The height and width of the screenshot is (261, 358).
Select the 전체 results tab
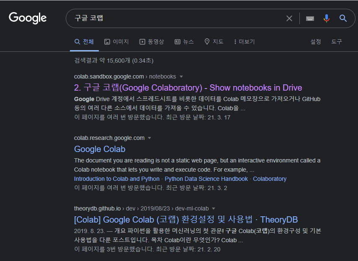84,42
